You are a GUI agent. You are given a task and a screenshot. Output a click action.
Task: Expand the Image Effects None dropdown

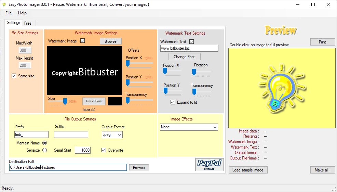(189, 127)
